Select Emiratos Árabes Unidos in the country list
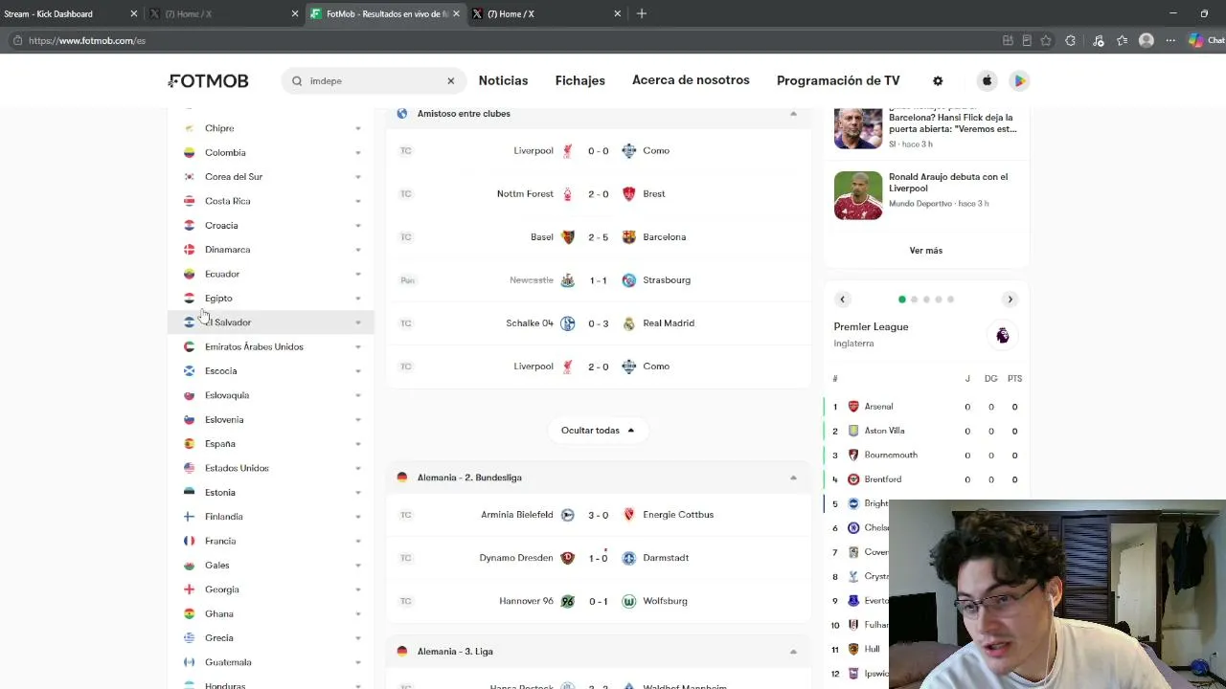 [254, 347]
